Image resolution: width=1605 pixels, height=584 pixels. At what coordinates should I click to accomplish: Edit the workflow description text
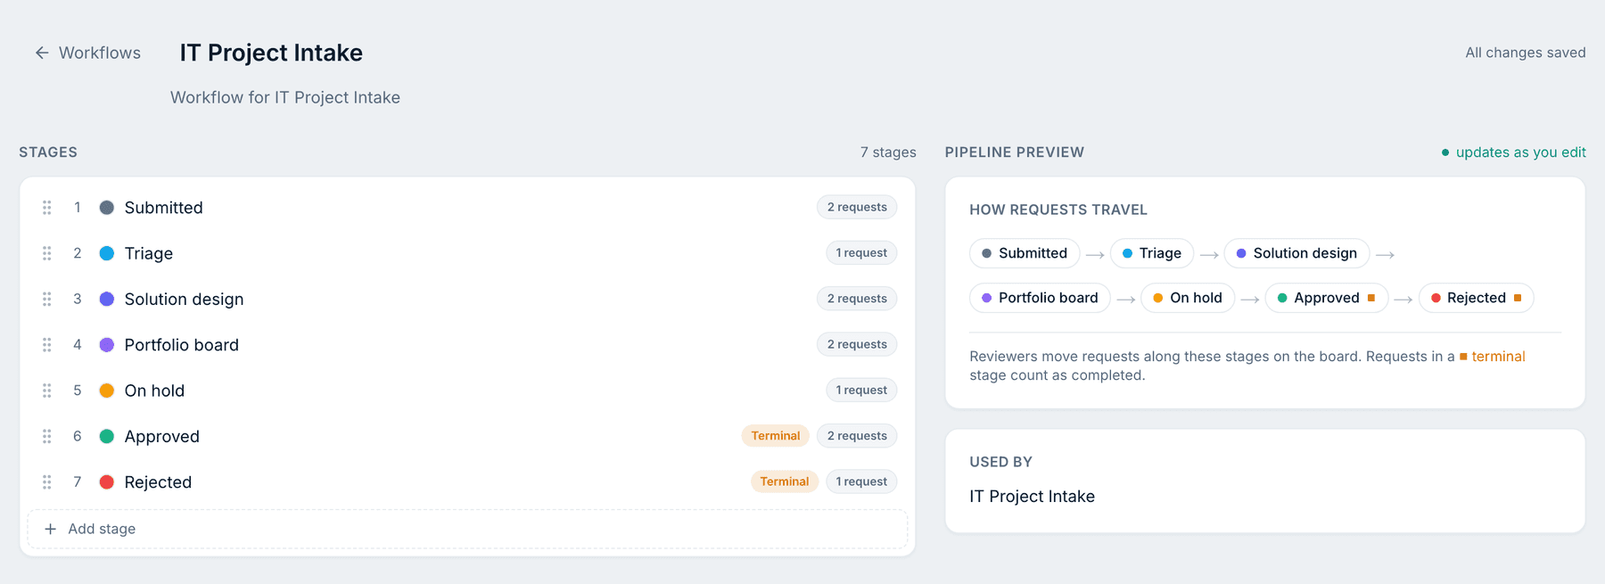click(x=285, y=97)
